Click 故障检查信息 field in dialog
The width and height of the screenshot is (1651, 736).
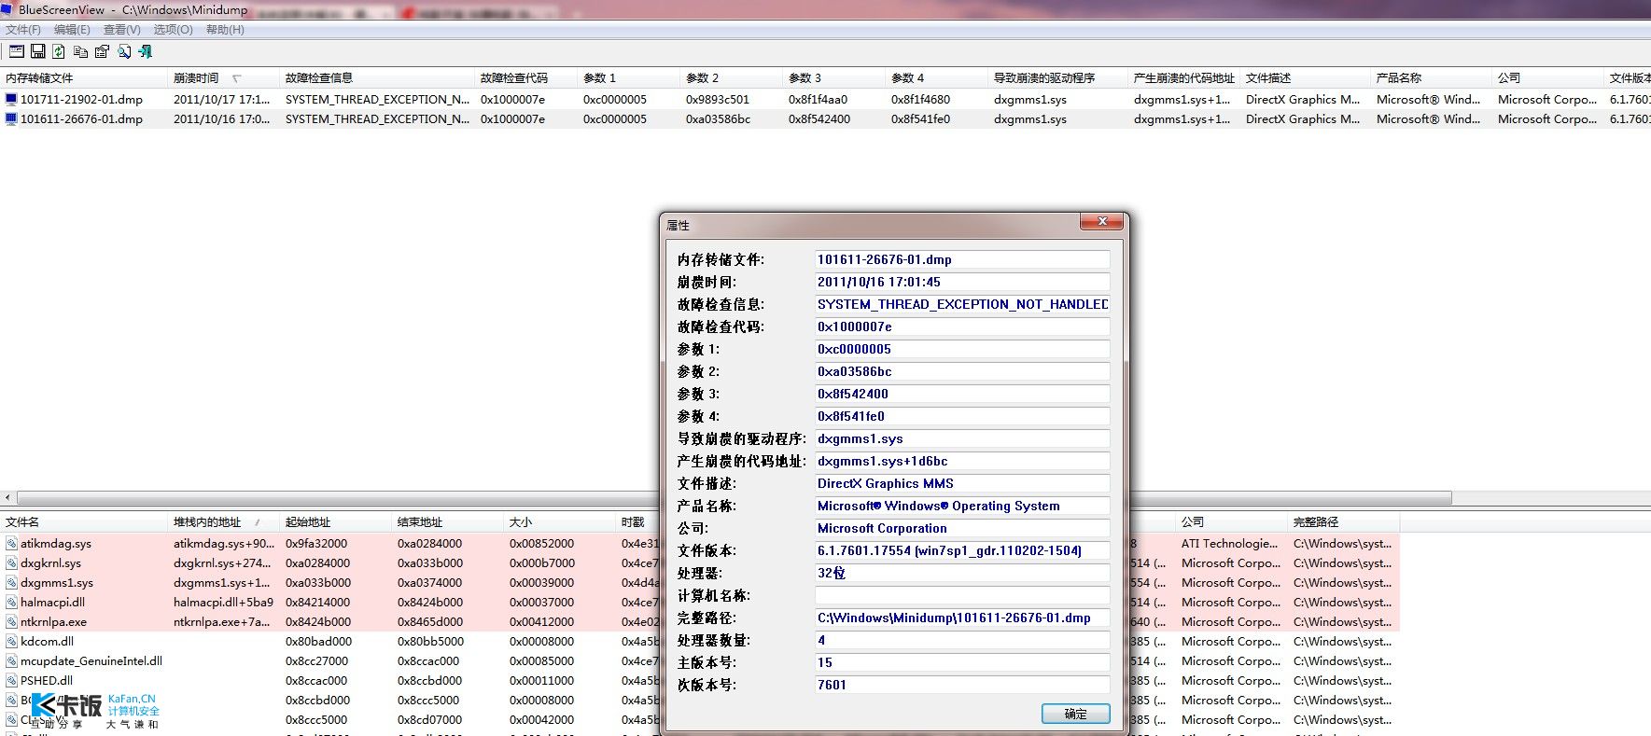(x=962, y=304)
